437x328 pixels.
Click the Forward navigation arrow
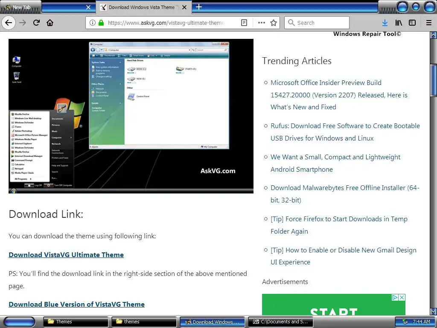point(23,23)
